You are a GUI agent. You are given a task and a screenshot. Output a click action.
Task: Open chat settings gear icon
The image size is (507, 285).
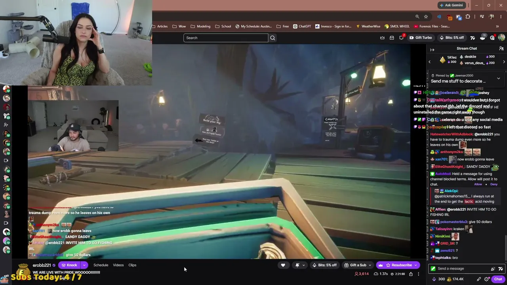coord(487,279)
